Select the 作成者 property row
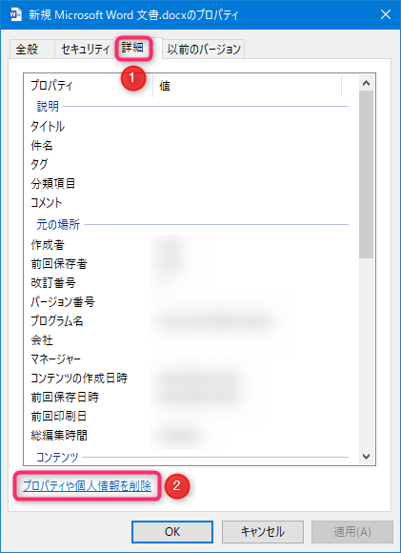The width and height of the screenshot is (401, 553). pos(191,245)
